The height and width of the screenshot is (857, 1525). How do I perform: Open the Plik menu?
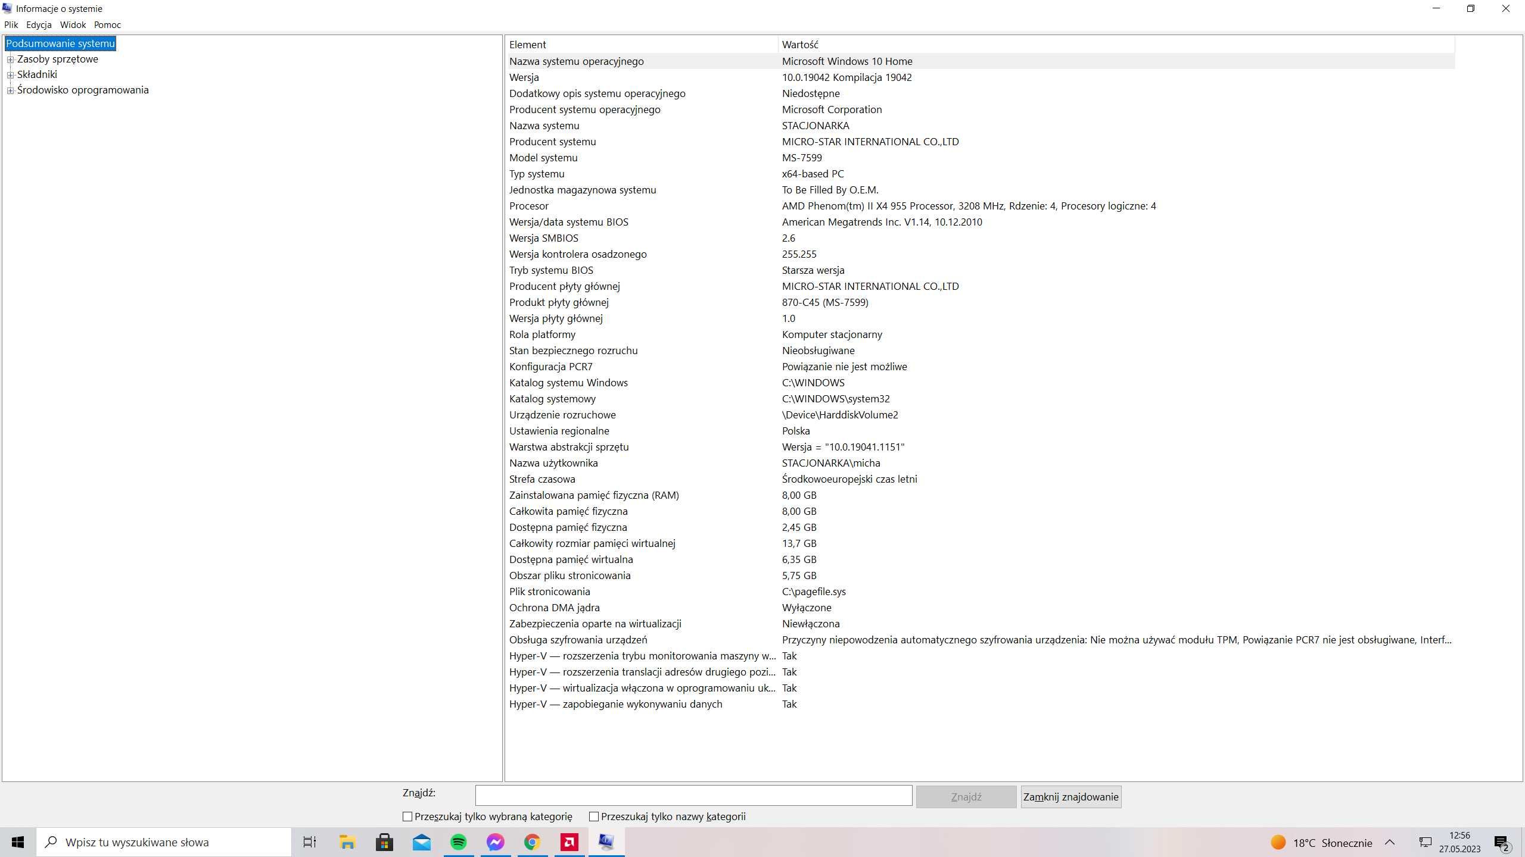(11, 24)
